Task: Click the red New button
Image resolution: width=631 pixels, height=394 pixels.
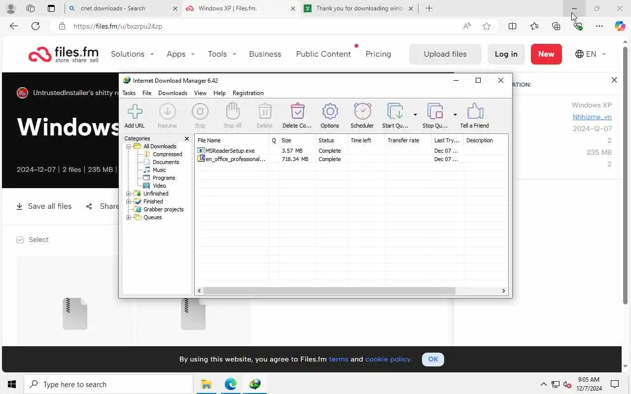Action: [546, 54]
